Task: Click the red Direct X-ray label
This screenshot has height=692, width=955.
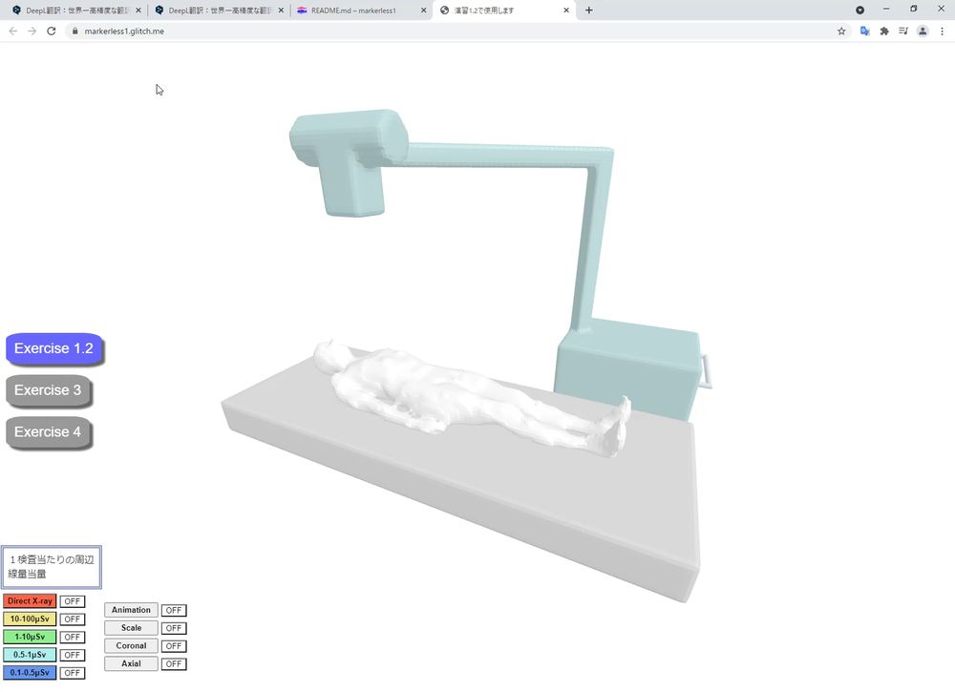Action: click(30, 600)
